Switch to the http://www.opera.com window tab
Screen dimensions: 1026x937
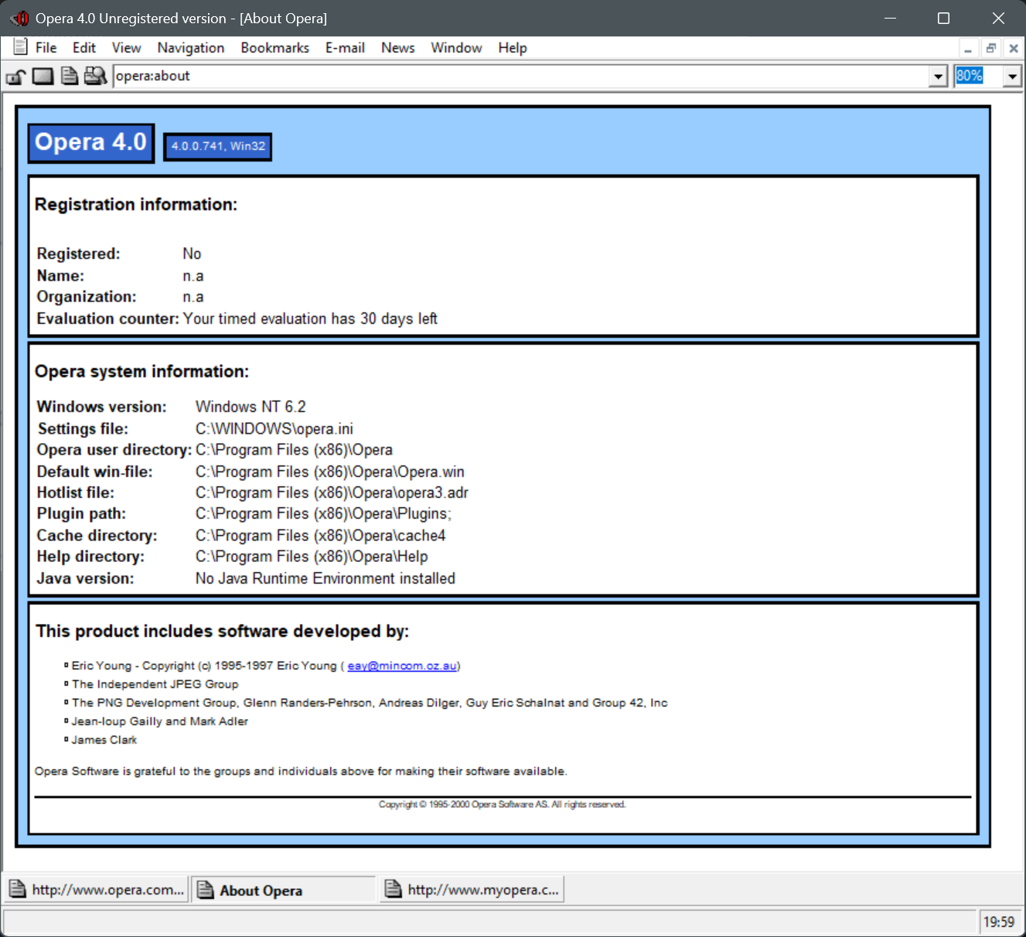pyautogui.click(x=97, y=890)
